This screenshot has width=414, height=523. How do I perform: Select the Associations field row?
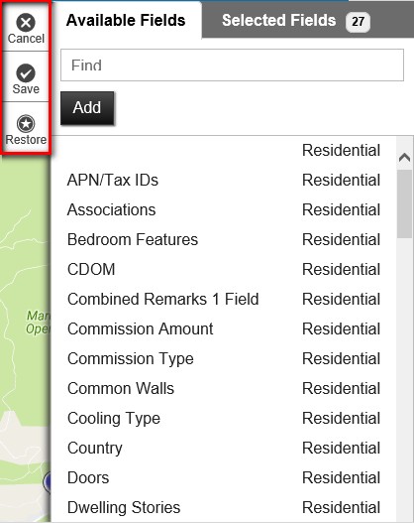pyautogui.click(x=223, y=209)
